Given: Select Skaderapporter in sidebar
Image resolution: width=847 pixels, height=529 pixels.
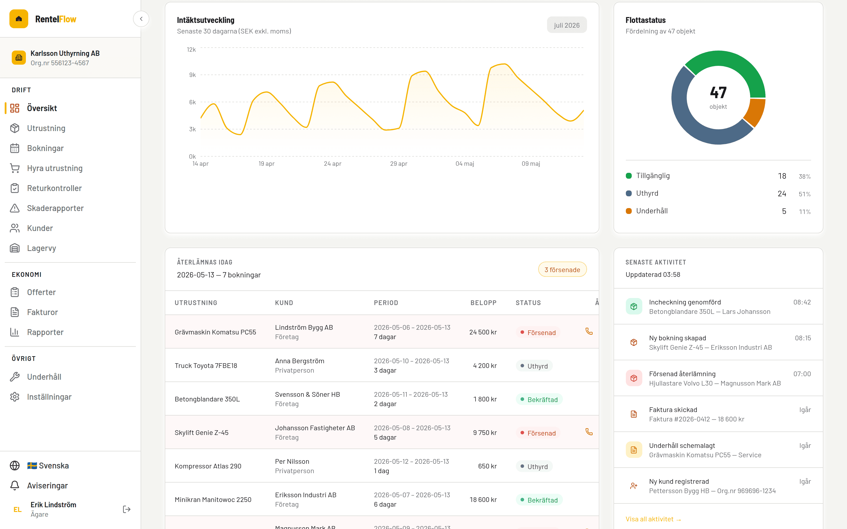Looking at the screenshot, I should coord(70,208).
